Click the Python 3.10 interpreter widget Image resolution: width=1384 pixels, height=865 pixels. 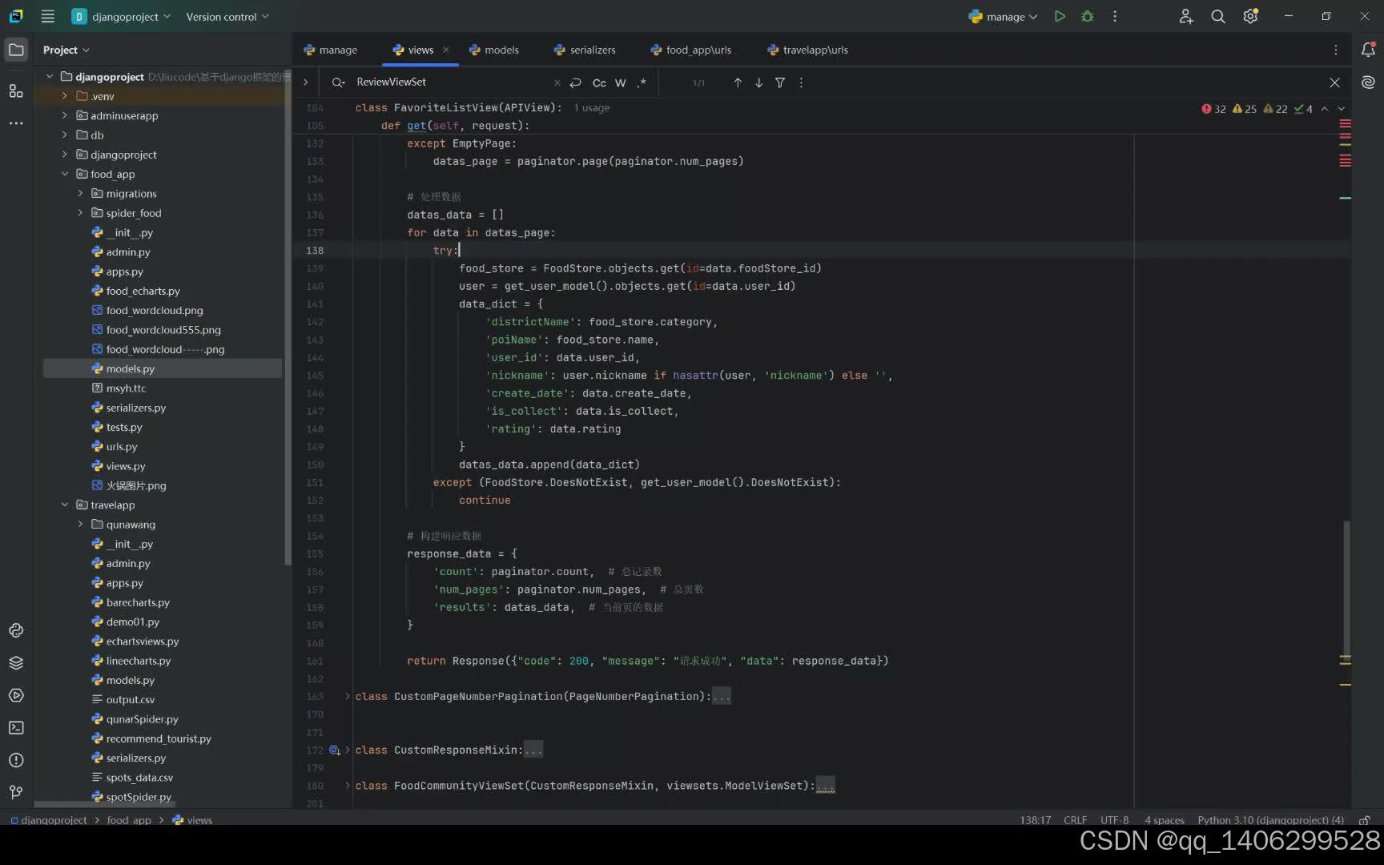[1270, 819]
